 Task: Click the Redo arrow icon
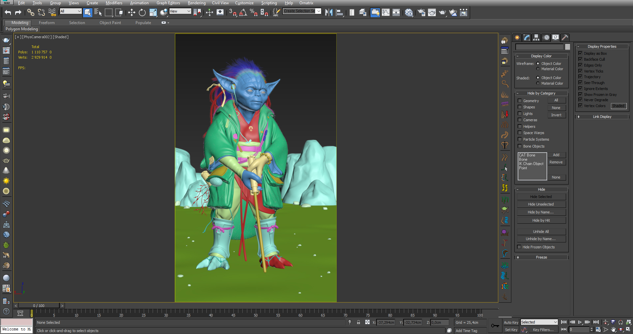click(x=18, y=13)
